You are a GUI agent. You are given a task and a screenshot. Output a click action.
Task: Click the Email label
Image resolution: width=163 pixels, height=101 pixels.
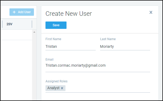tap(49, 60)
